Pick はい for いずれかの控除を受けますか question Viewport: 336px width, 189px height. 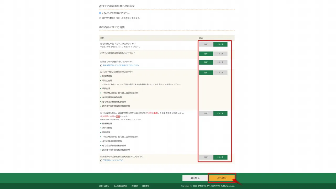[x=206, y=73]
